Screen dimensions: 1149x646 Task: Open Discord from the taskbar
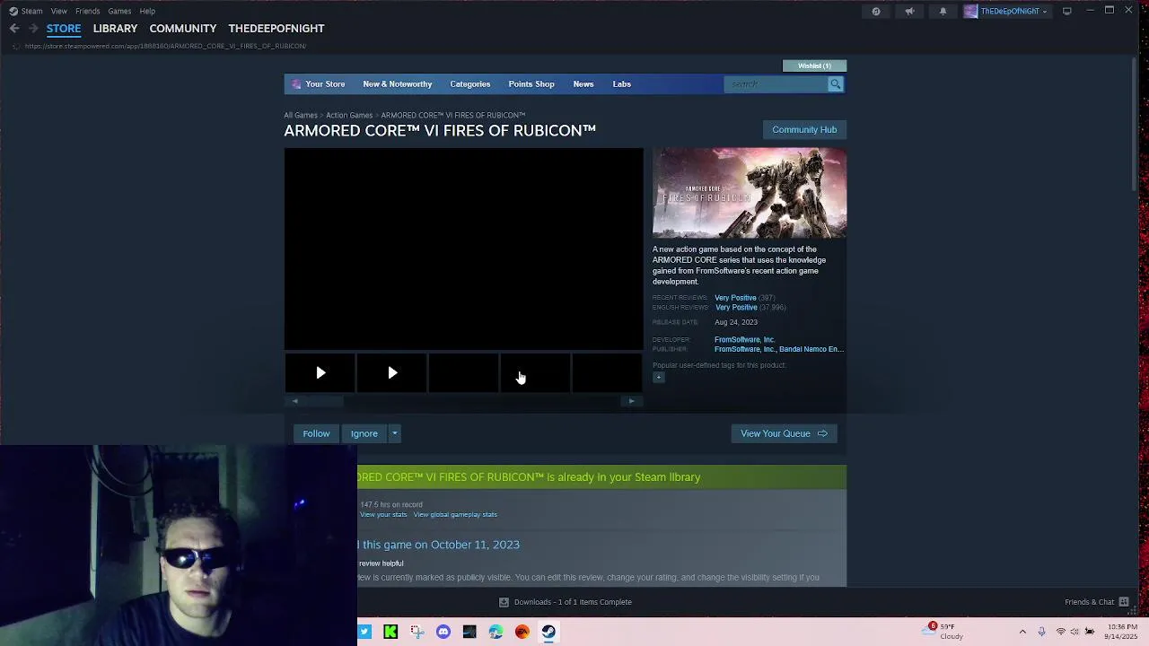443,632
